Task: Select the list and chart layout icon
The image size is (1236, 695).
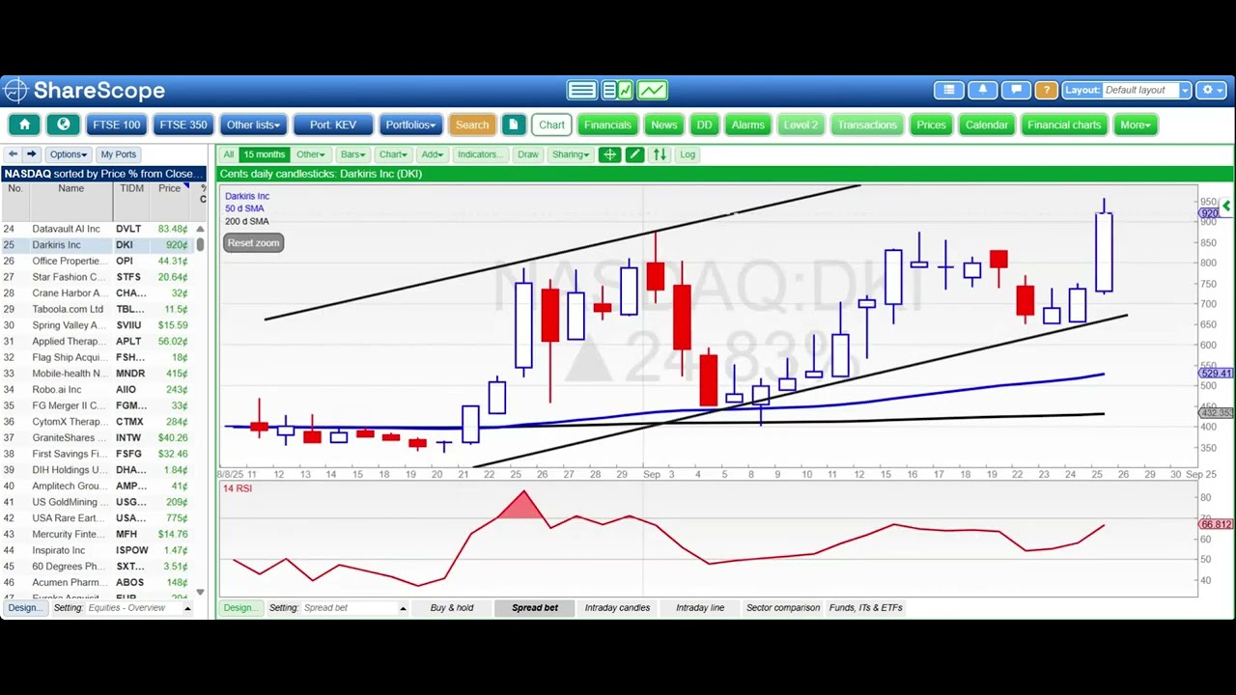Action: 617,91
